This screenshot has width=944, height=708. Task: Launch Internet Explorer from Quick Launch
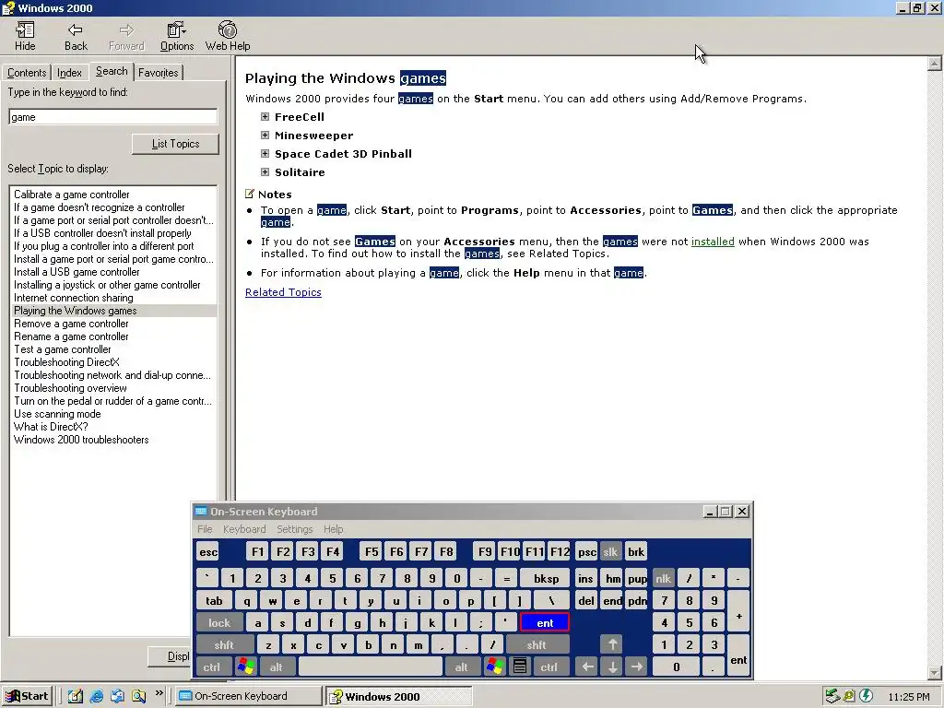coord(96,696)
